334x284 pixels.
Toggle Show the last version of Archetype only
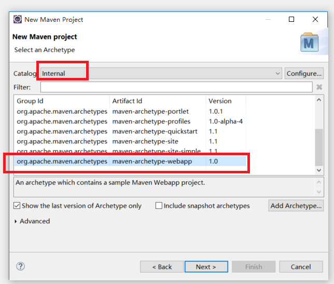[17, 206]
